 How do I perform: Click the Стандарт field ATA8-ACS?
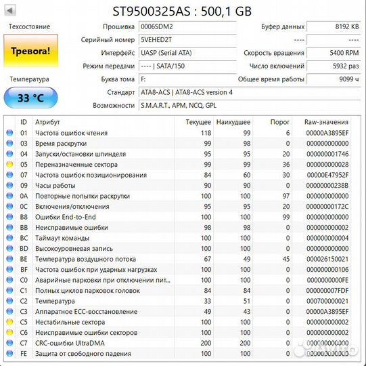pyautogui.click(x=250, y=92)
